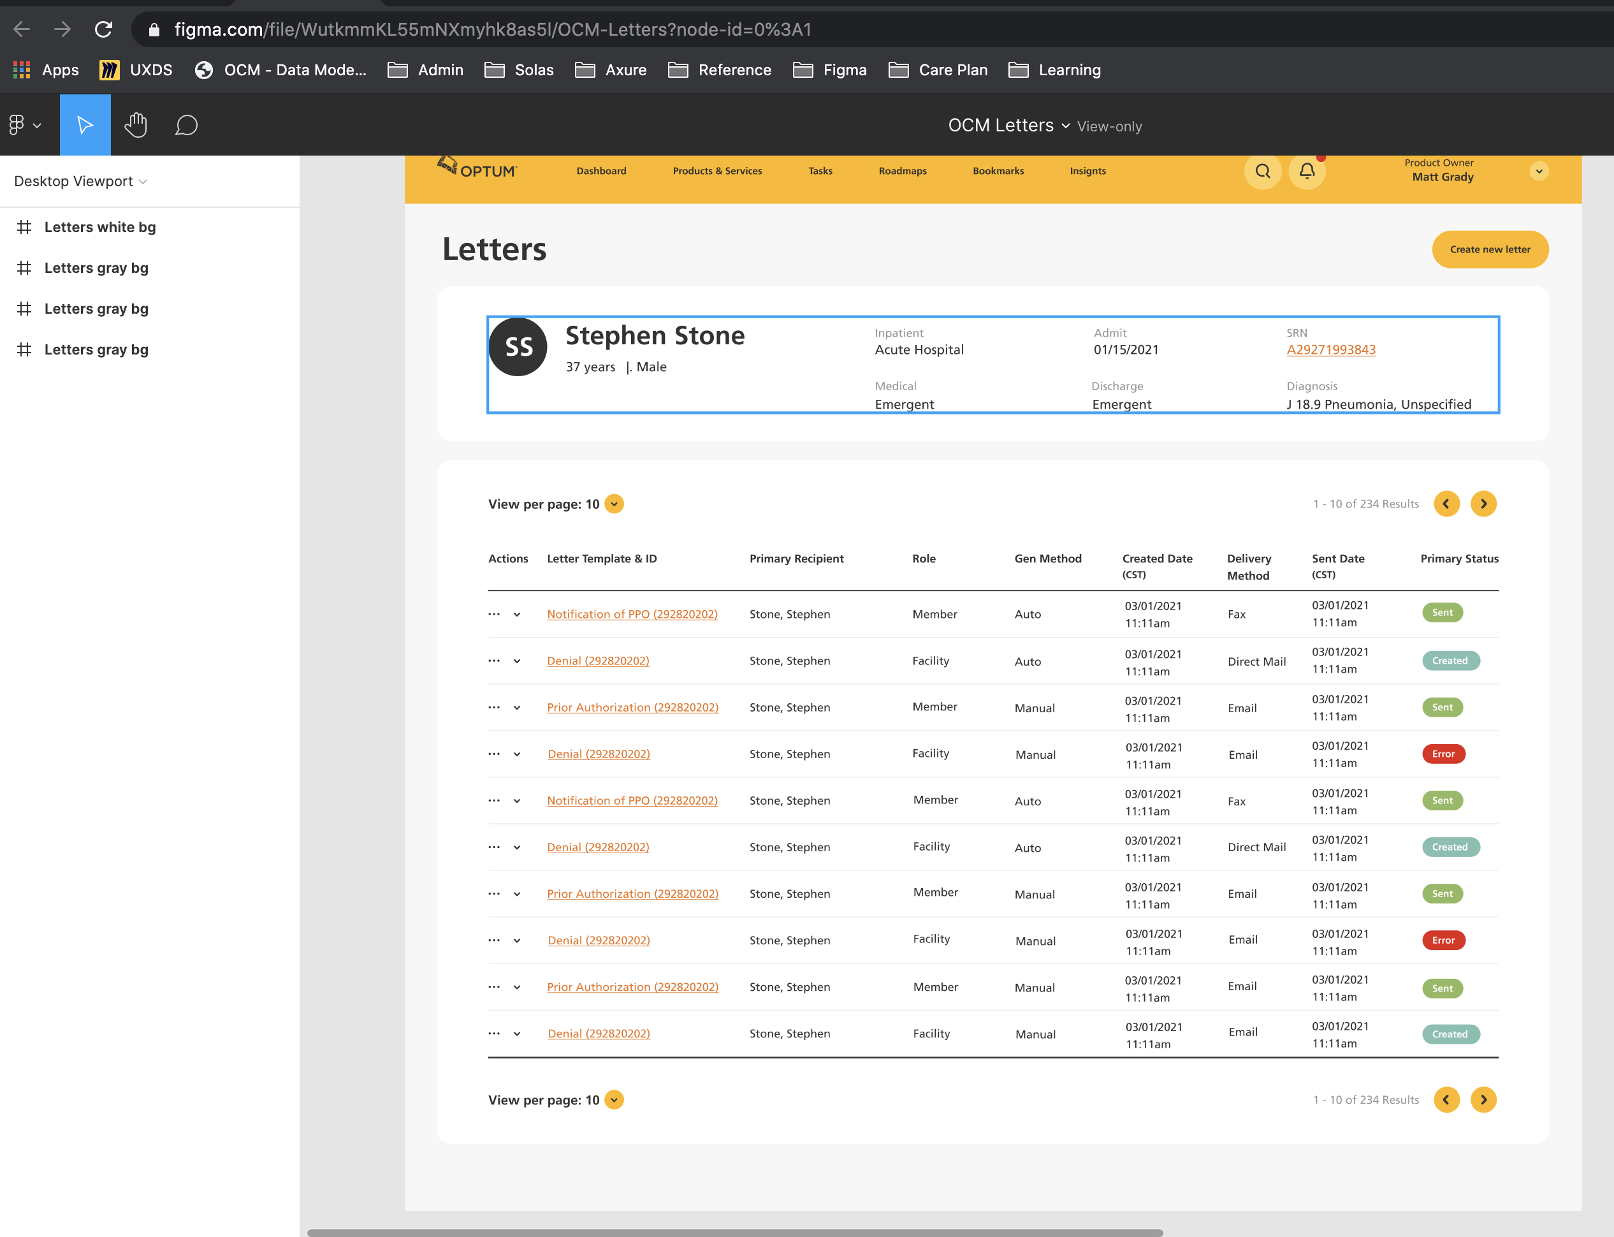The image size is (1614, 1237).
Task: Reload the page in the browser
Action: tap(104, 29)
